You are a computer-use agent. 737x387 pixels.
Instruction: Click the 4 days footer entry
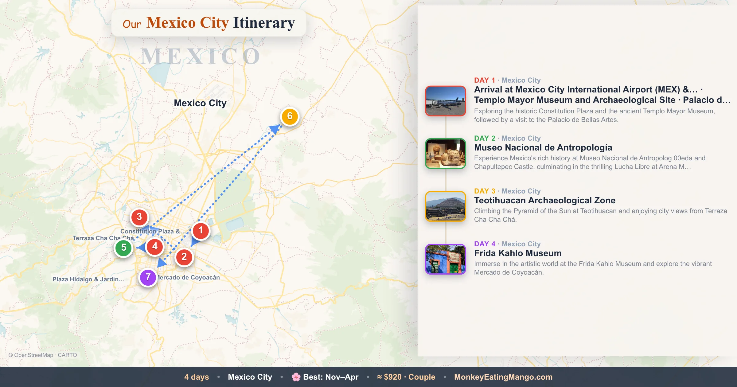197,377
